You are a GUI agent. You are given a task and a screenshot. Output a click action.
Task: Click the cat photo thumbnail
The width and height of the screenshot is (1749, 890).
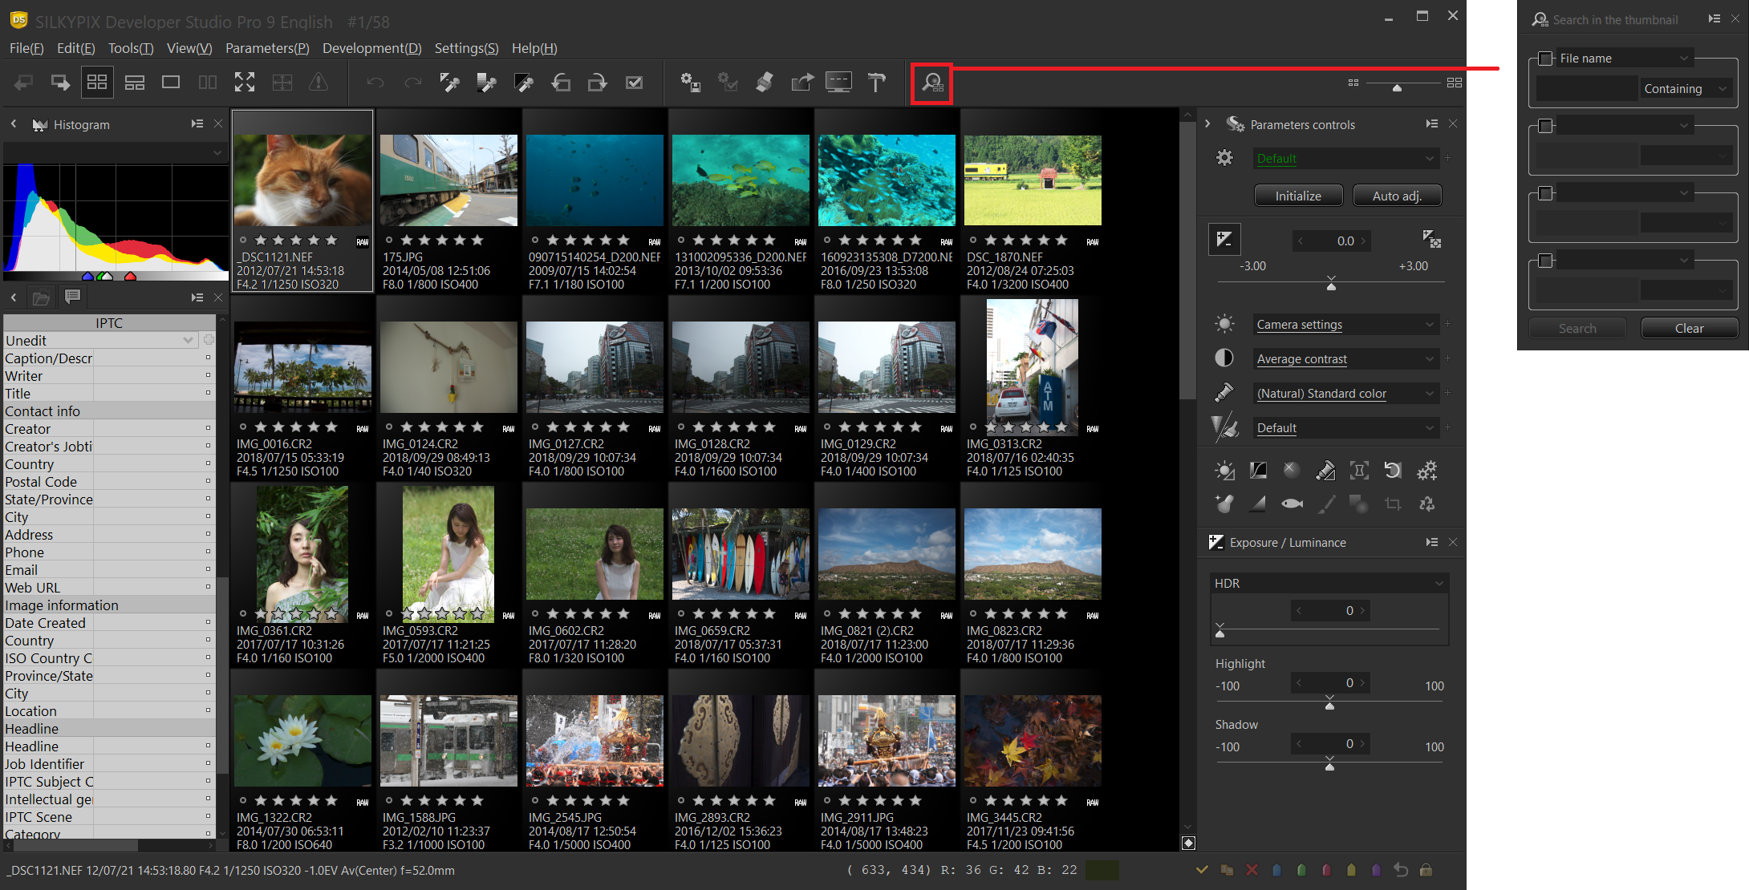pos(304,176)
